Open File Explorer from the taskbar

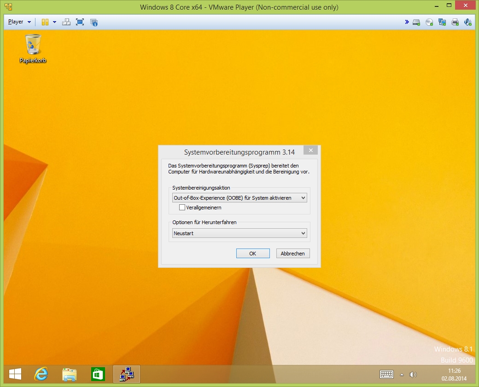[x=70, y=374]
